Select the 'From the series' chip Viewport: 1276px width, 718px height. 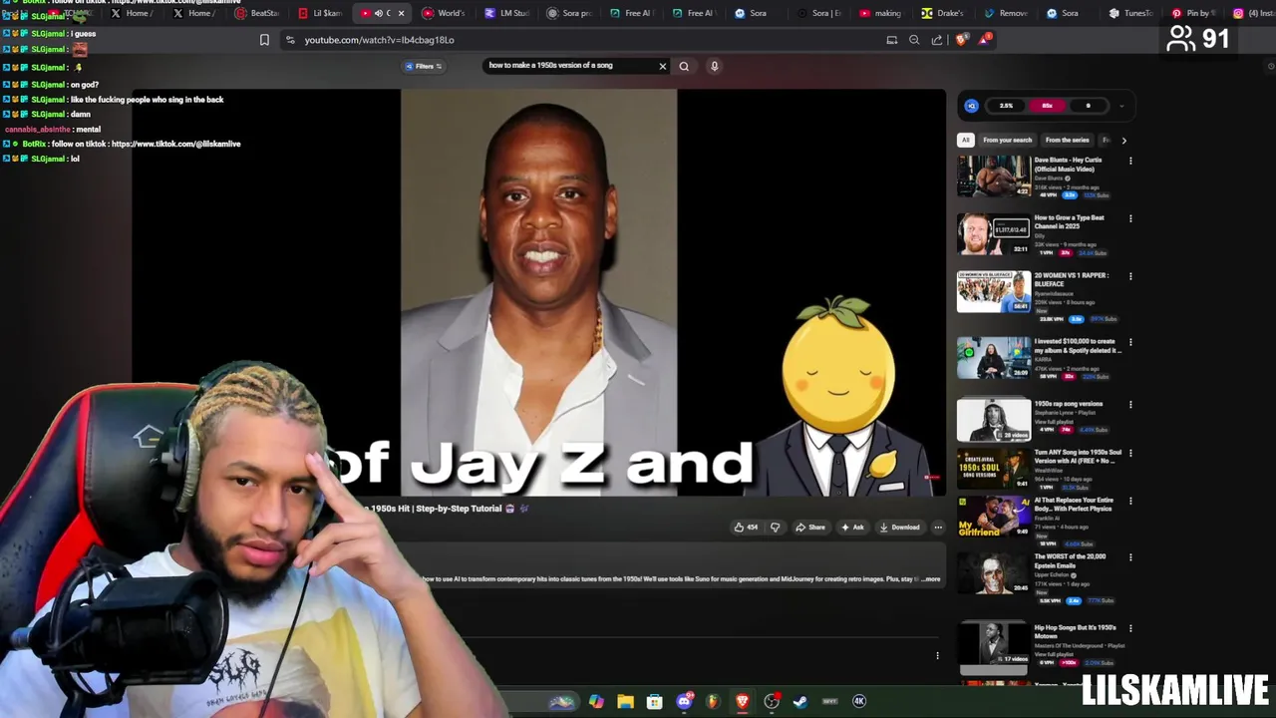click(1067, 140)
